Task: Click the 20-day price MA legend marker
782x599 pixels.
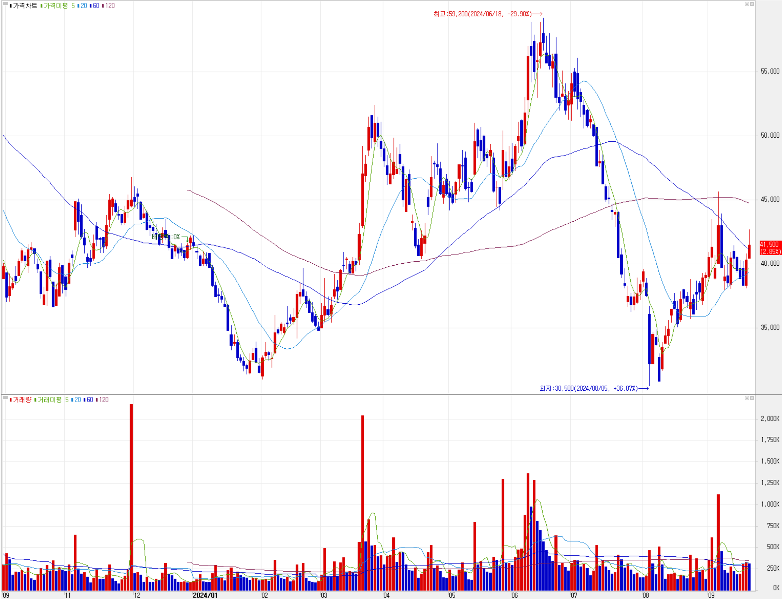Action: 79,6
